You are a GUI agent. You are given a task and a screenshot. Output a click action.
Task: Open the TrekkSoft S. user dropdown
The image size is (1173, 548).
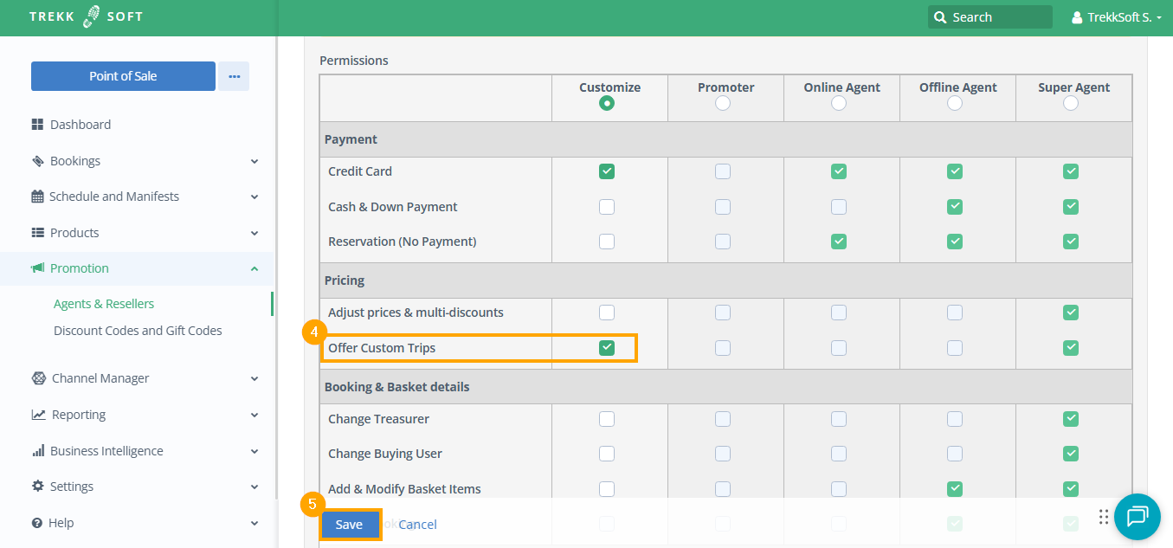1117,17
